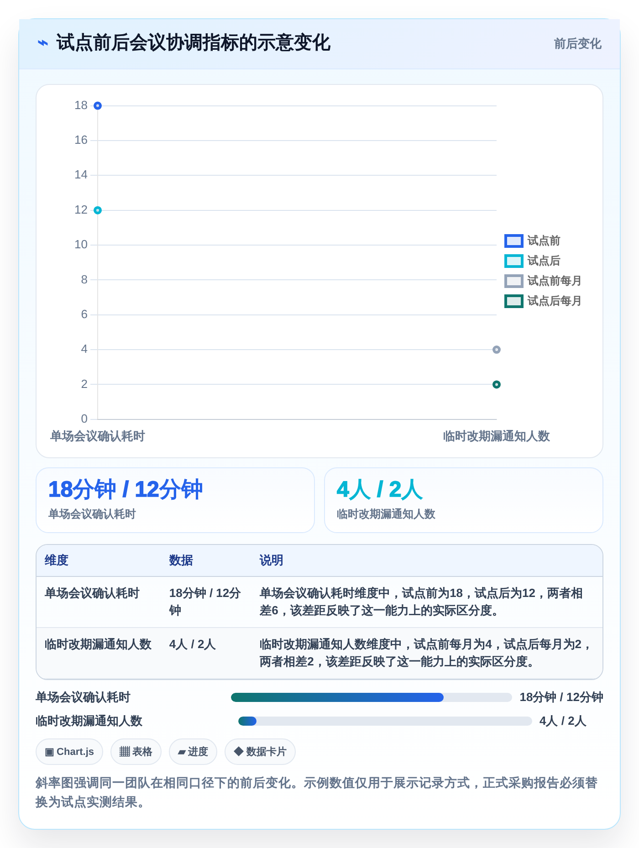
Task: Click the progress value 18分钟 / 12分钟 at right
Action: point(561,697)
